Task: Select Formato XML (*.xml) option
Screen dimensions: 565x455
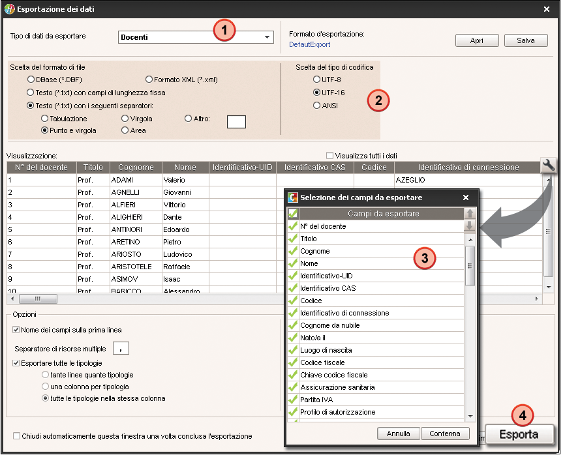Action: (149, 79)
